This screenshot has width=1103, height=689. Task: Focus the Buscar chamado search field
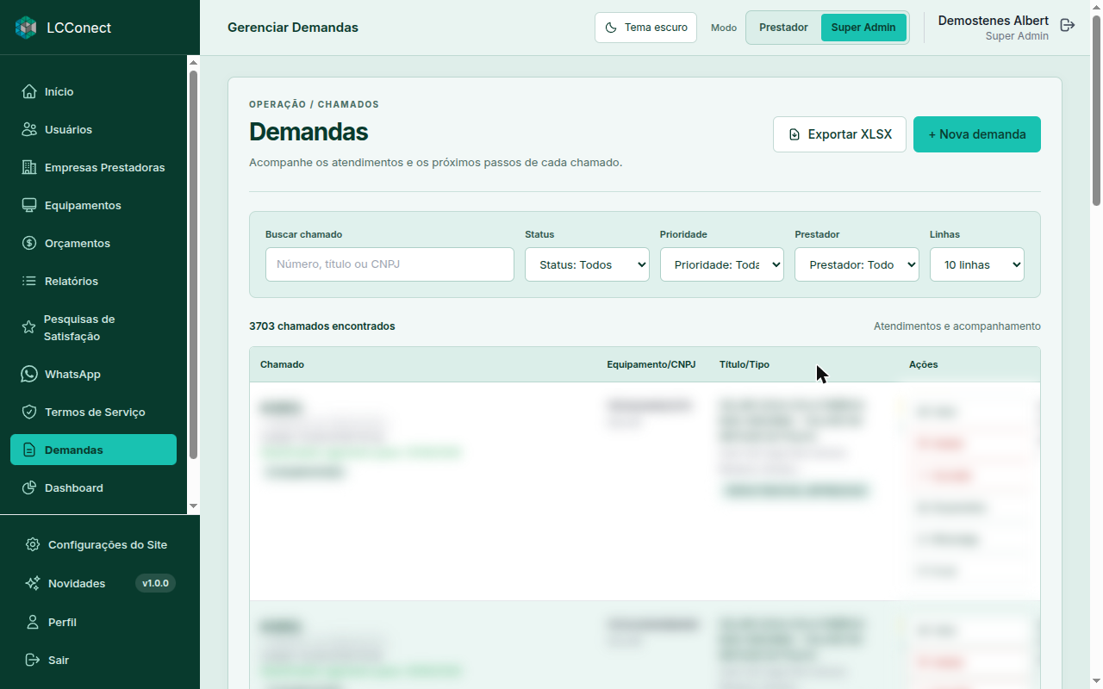click(x=389, y=264)
